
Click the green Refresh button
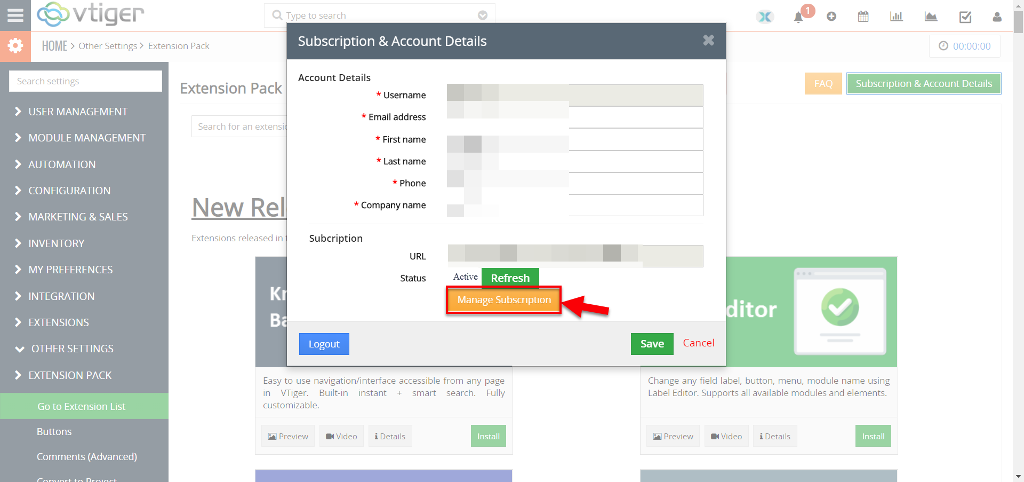(x=510, y=278)
